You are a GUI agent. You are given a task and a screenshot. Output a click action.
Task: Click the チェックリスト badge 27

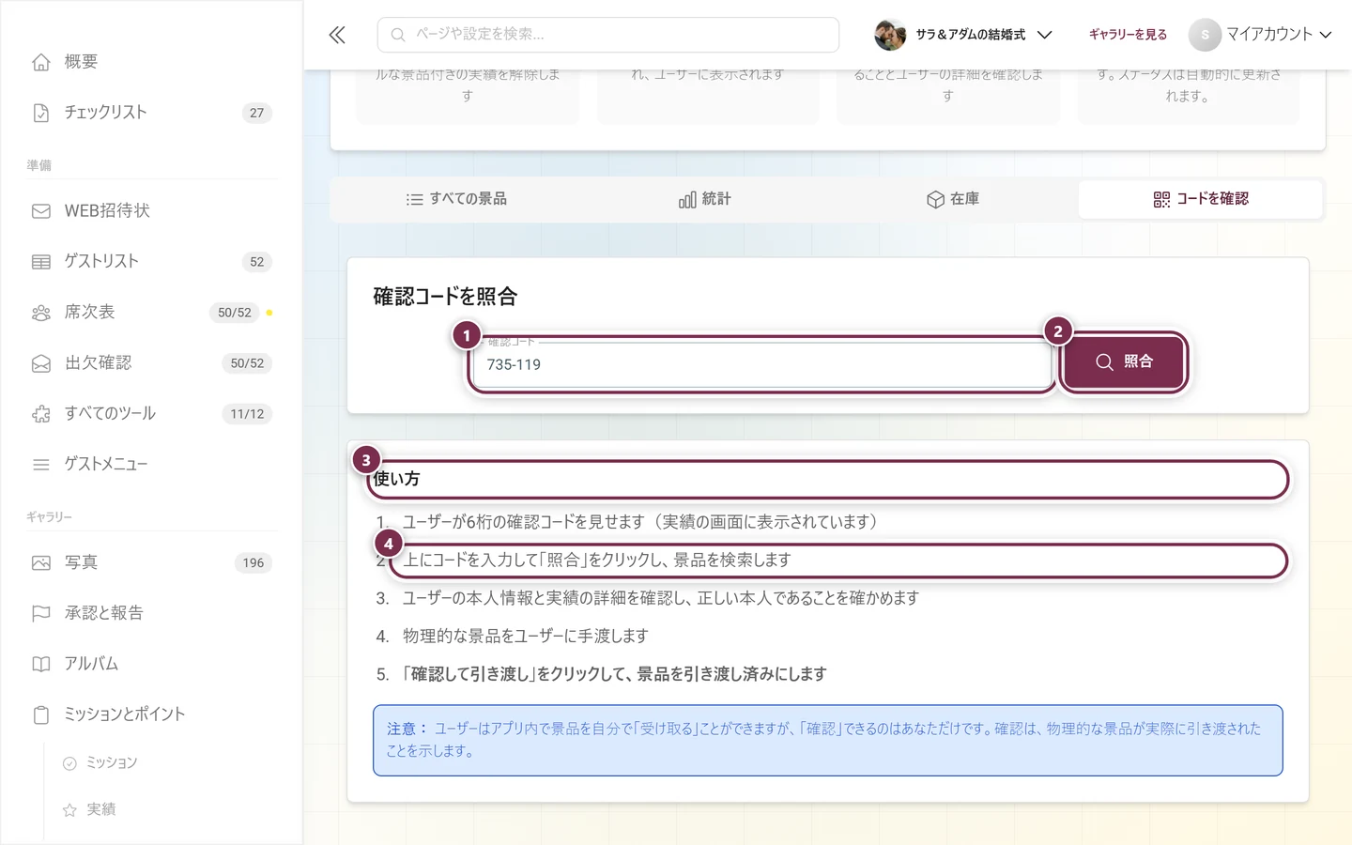pos(256,113)
